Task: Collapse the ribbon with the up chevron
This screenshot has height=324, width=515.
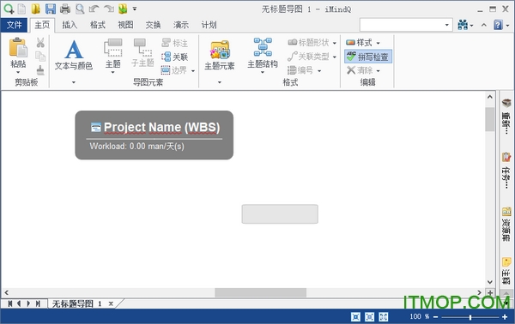Action: pos(484,25)
